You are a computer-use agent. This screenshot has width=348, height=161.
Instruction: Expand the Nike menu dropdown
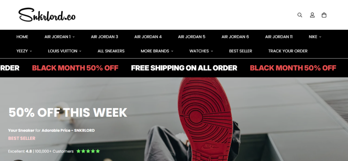coord(315,37)
